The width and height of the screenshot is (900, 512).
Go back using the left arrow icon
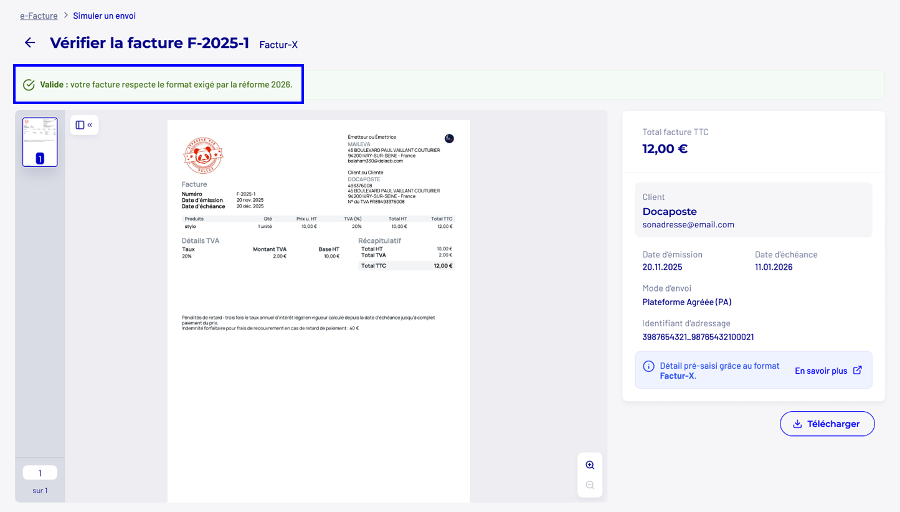(30, 42)
